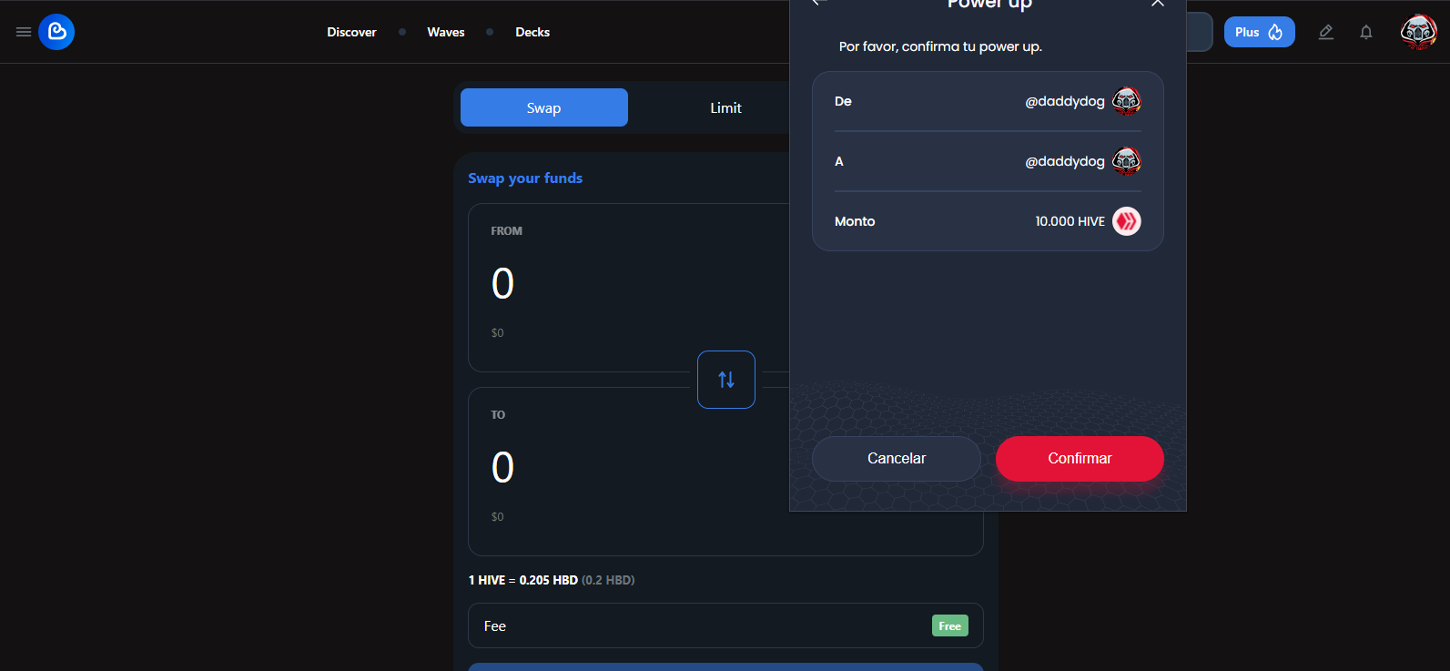Open the user avatar menu
The image size is (1450, 671).
click(x=1418, y=32)
